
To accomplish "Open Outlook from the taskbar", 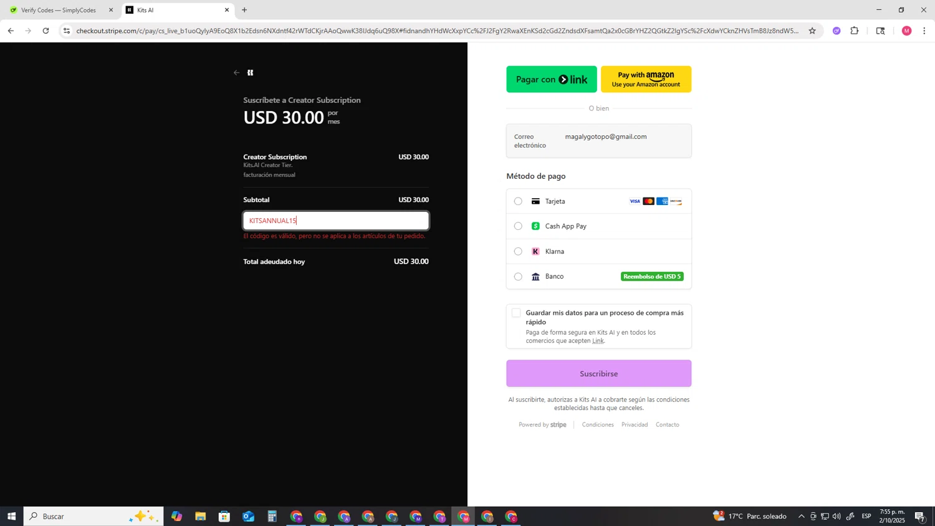I will [248, 516].
